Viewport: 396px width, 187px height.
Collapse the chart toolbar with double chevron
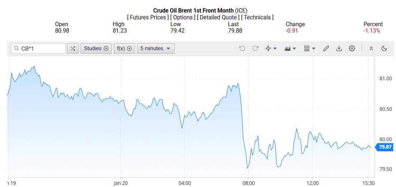371,48
